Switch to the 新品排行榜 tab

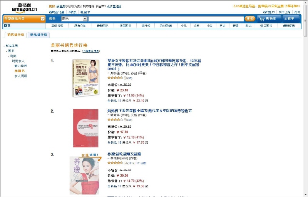(x=38, y=35)
